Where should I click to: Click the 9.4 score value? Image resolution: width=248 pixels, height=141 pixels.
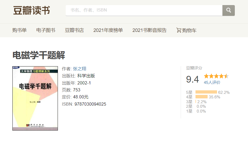click(193, 79)
